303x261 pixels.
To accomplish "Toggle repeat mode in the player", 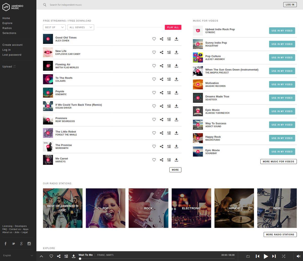I will pyautogui.click(x=248, y=256).
